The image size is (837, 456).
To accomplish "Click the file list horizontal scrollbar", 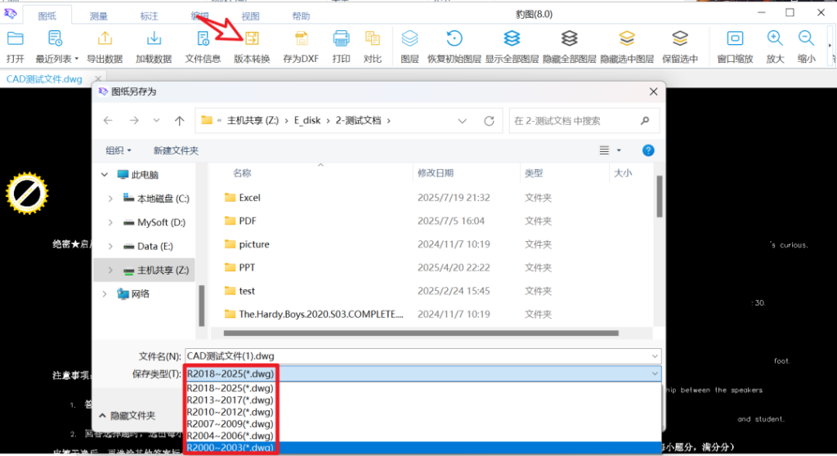I will click(x=421, y=333).
